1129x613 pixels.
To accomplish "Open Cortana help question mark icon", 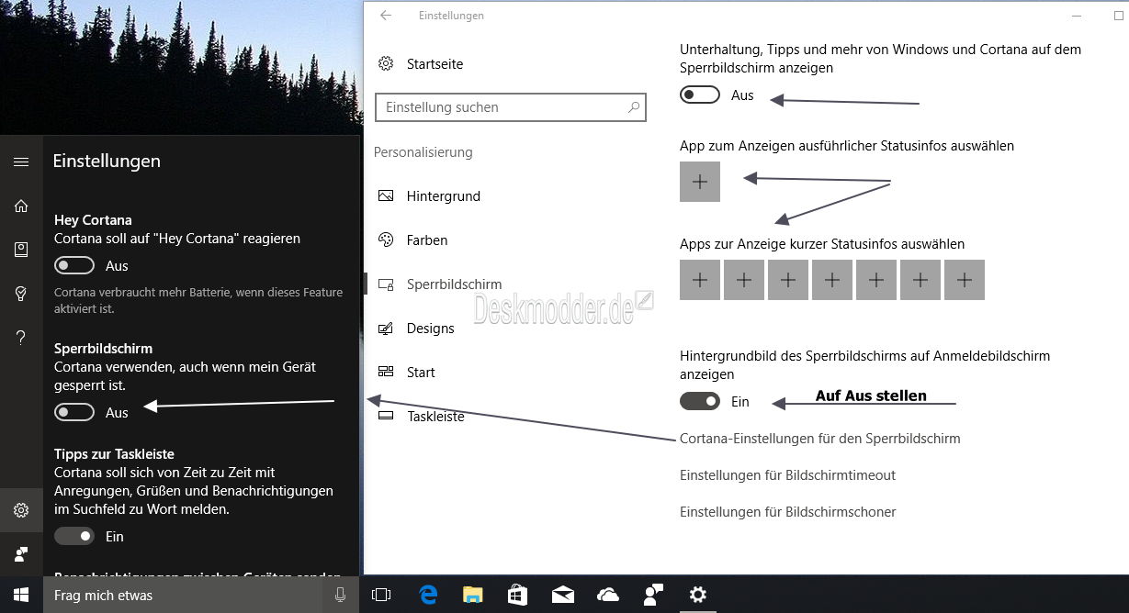I will (21, 338).
